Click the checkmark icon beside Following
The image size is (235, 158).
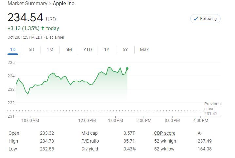pyautogui.click(x=196, y=19)
